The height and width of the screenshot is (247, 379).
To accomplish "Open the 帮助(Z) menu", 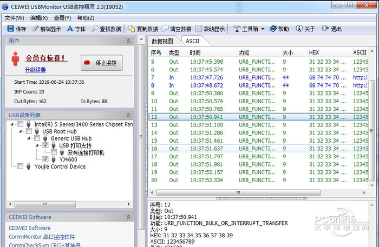I will tap(86, 18).
